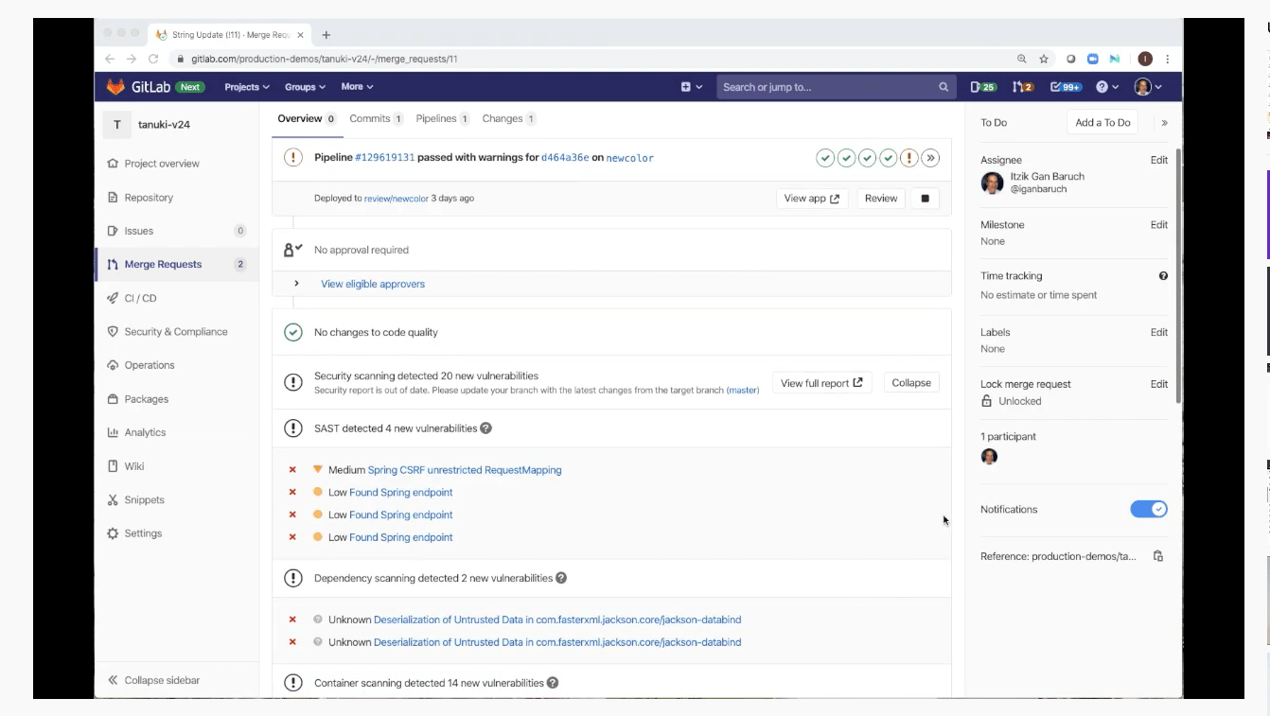Open the issues counter icon in navbar
1270x716 pixels.
pyautogui.click(x=983, y=87)
